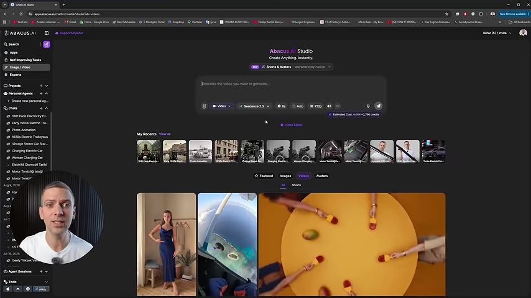Bookmark this page with star icon
Screen dimensions: 531x298
[446, 14]
